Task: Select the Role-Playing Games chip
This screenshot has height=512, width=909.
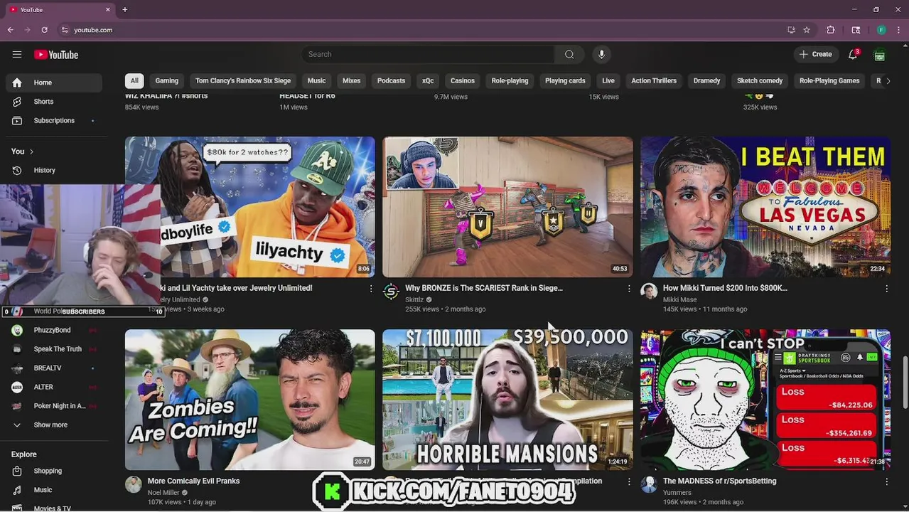Action: pyautogui.click(x=829, y=81)
